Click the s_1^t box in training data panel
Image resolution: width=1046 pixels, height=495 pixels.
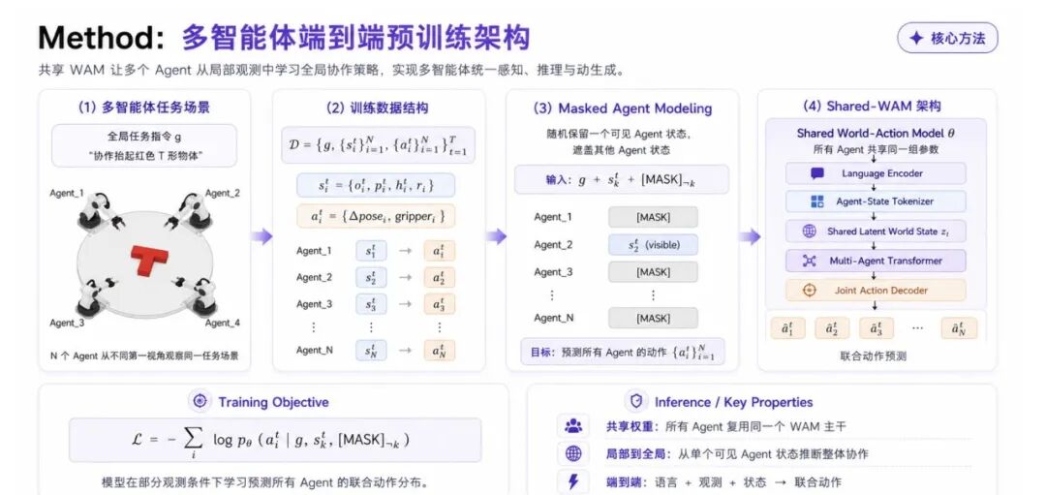click(x=371, y=252)
